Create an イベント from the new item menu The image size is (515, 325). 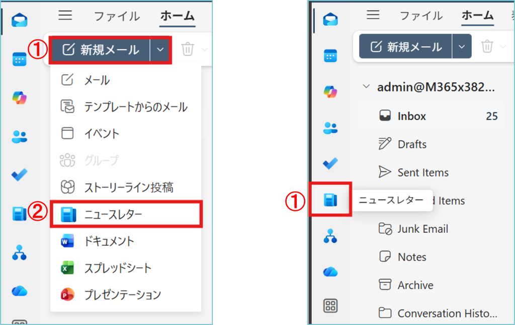pos(102,134)
